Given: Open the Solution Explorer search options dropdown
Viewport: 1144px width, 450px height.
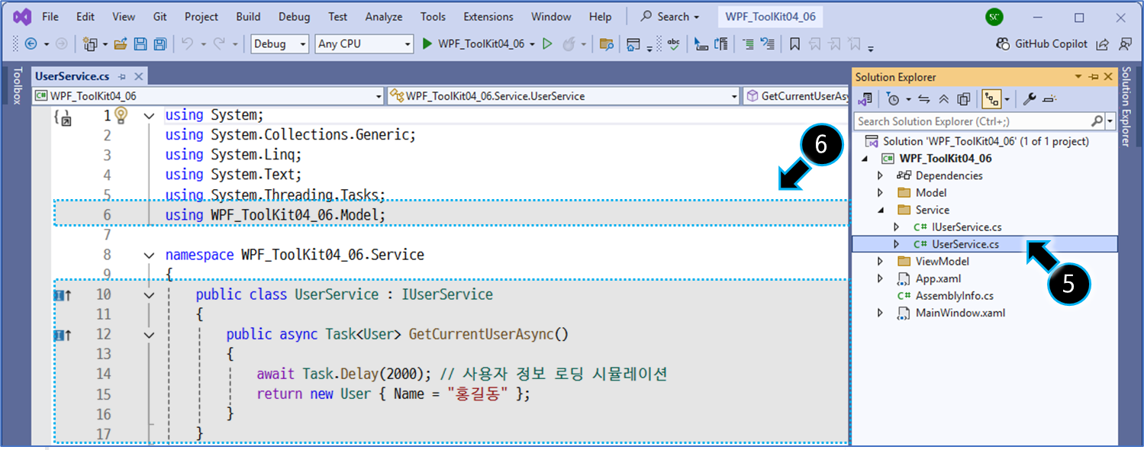Looking at the screenshot, I should pyautogui.click(x=1110, y=121).
